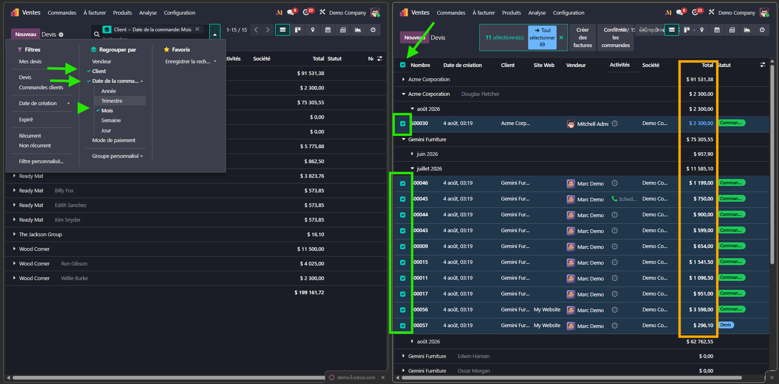
Task: Uncheck the checkbox for order 00015
Action: pyautogui.click(x=403, y=262)
